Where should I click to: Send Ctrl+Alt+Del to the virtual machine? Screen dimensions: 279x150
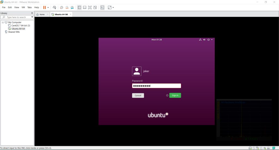(54, 7)
